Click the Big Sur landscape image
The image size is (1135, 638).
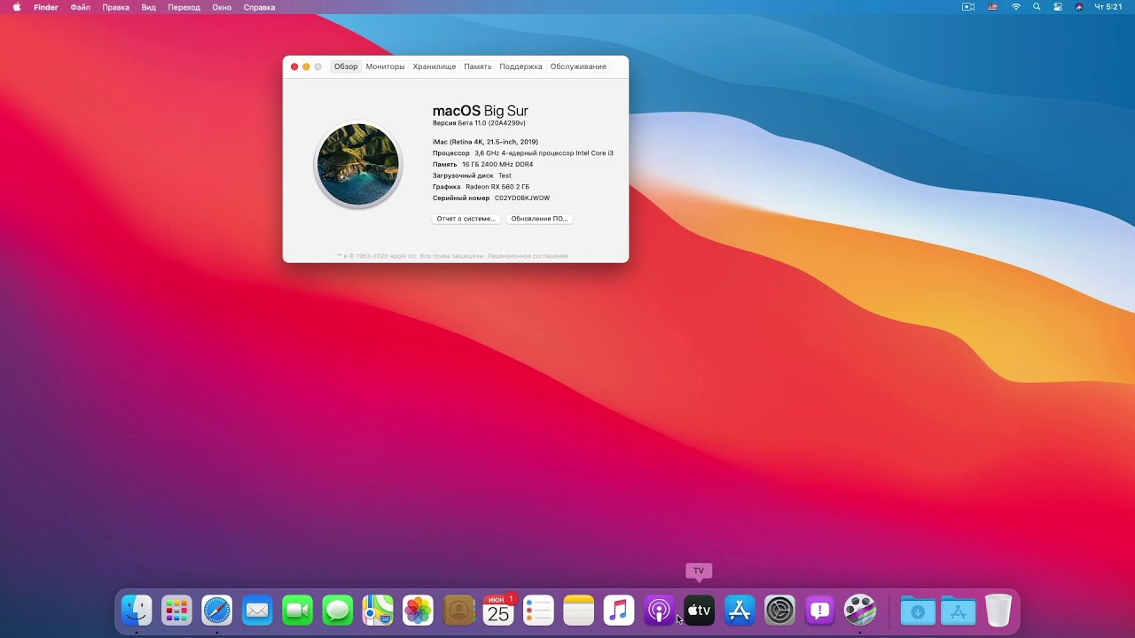tap(358, 165)
